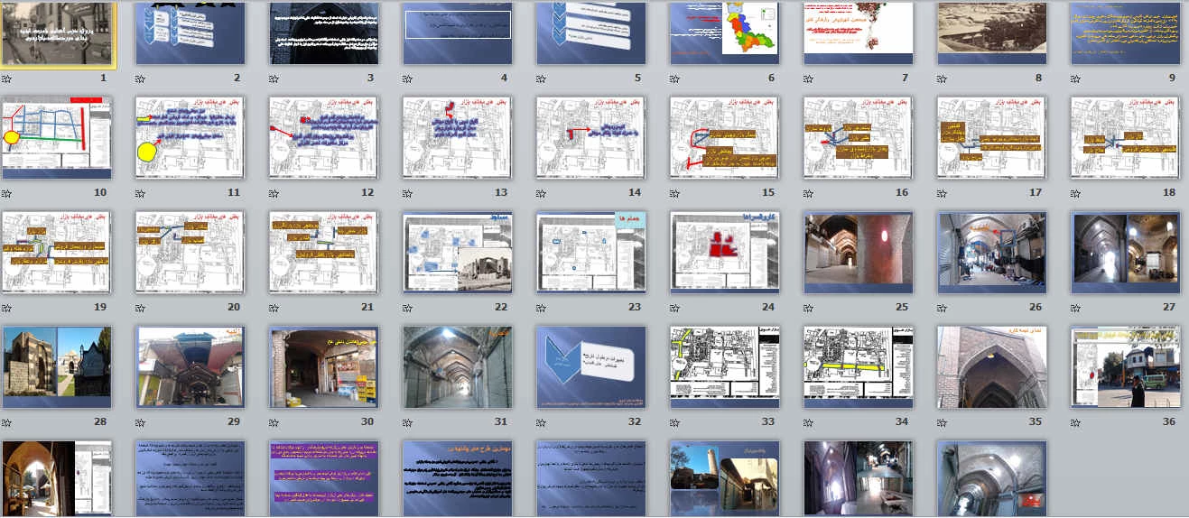The height and width of the screenshot is (518, 1189).
Task: Select slide 3 with the dark text background
Action: [x=324, y=33]
